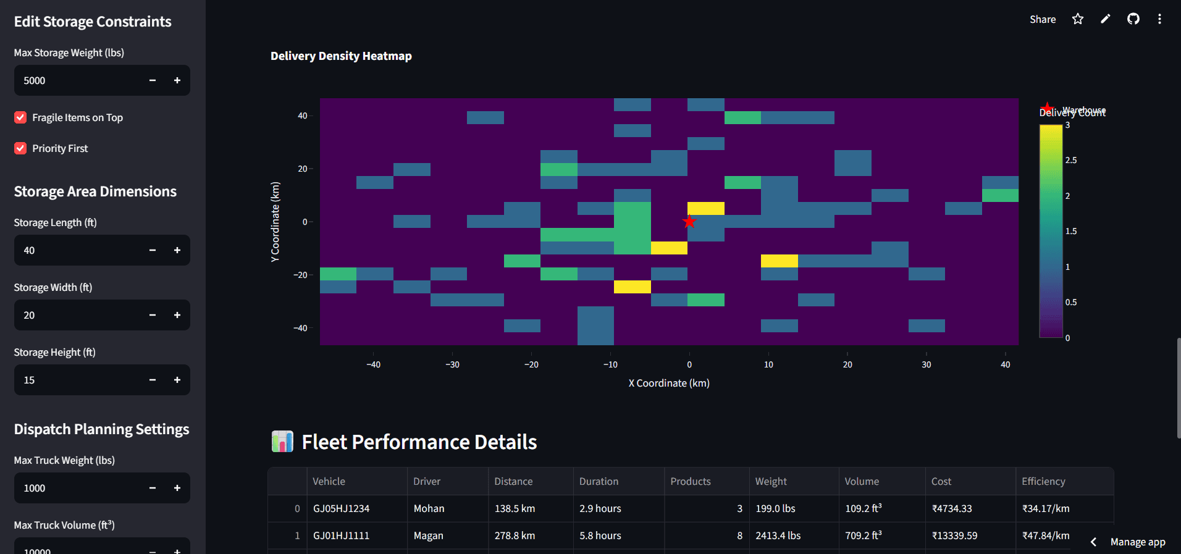Sort table by Weight column header
The image size is (1181, 554).
point(794,481)
